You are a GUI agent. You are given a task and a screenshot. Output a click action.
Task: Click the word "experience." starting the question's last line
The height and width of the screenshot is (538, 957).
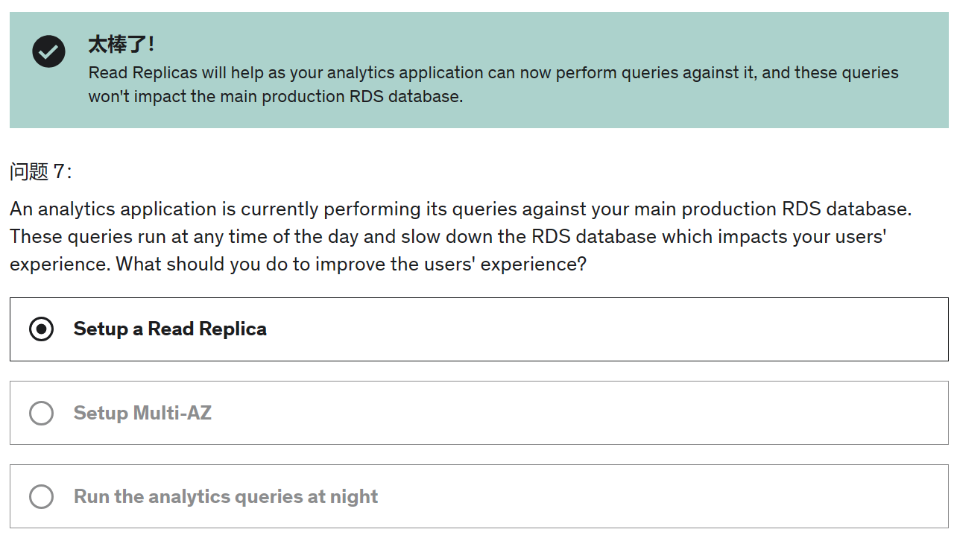point(60,264)
